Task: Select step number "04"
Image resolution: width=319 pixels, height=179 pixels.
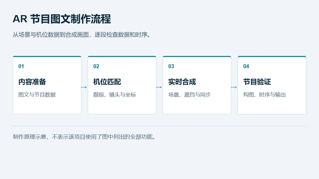Action: 246,66
